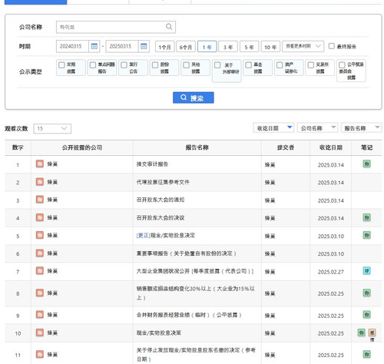Open the 召开股东大会的决议 report
The width and height of the screenshot is (384, 364).
pos(161,217)
